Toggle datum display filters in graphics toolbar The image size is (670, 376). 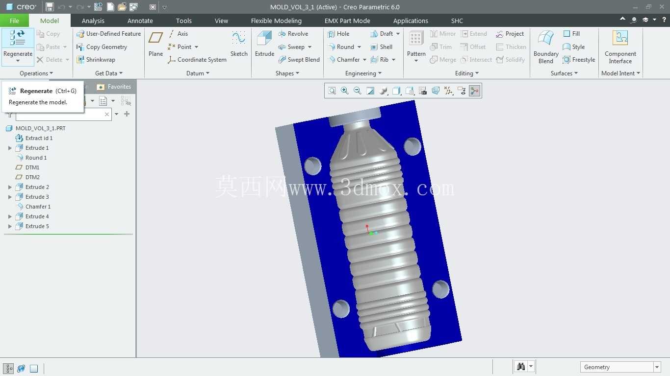(x=448, y=91)
